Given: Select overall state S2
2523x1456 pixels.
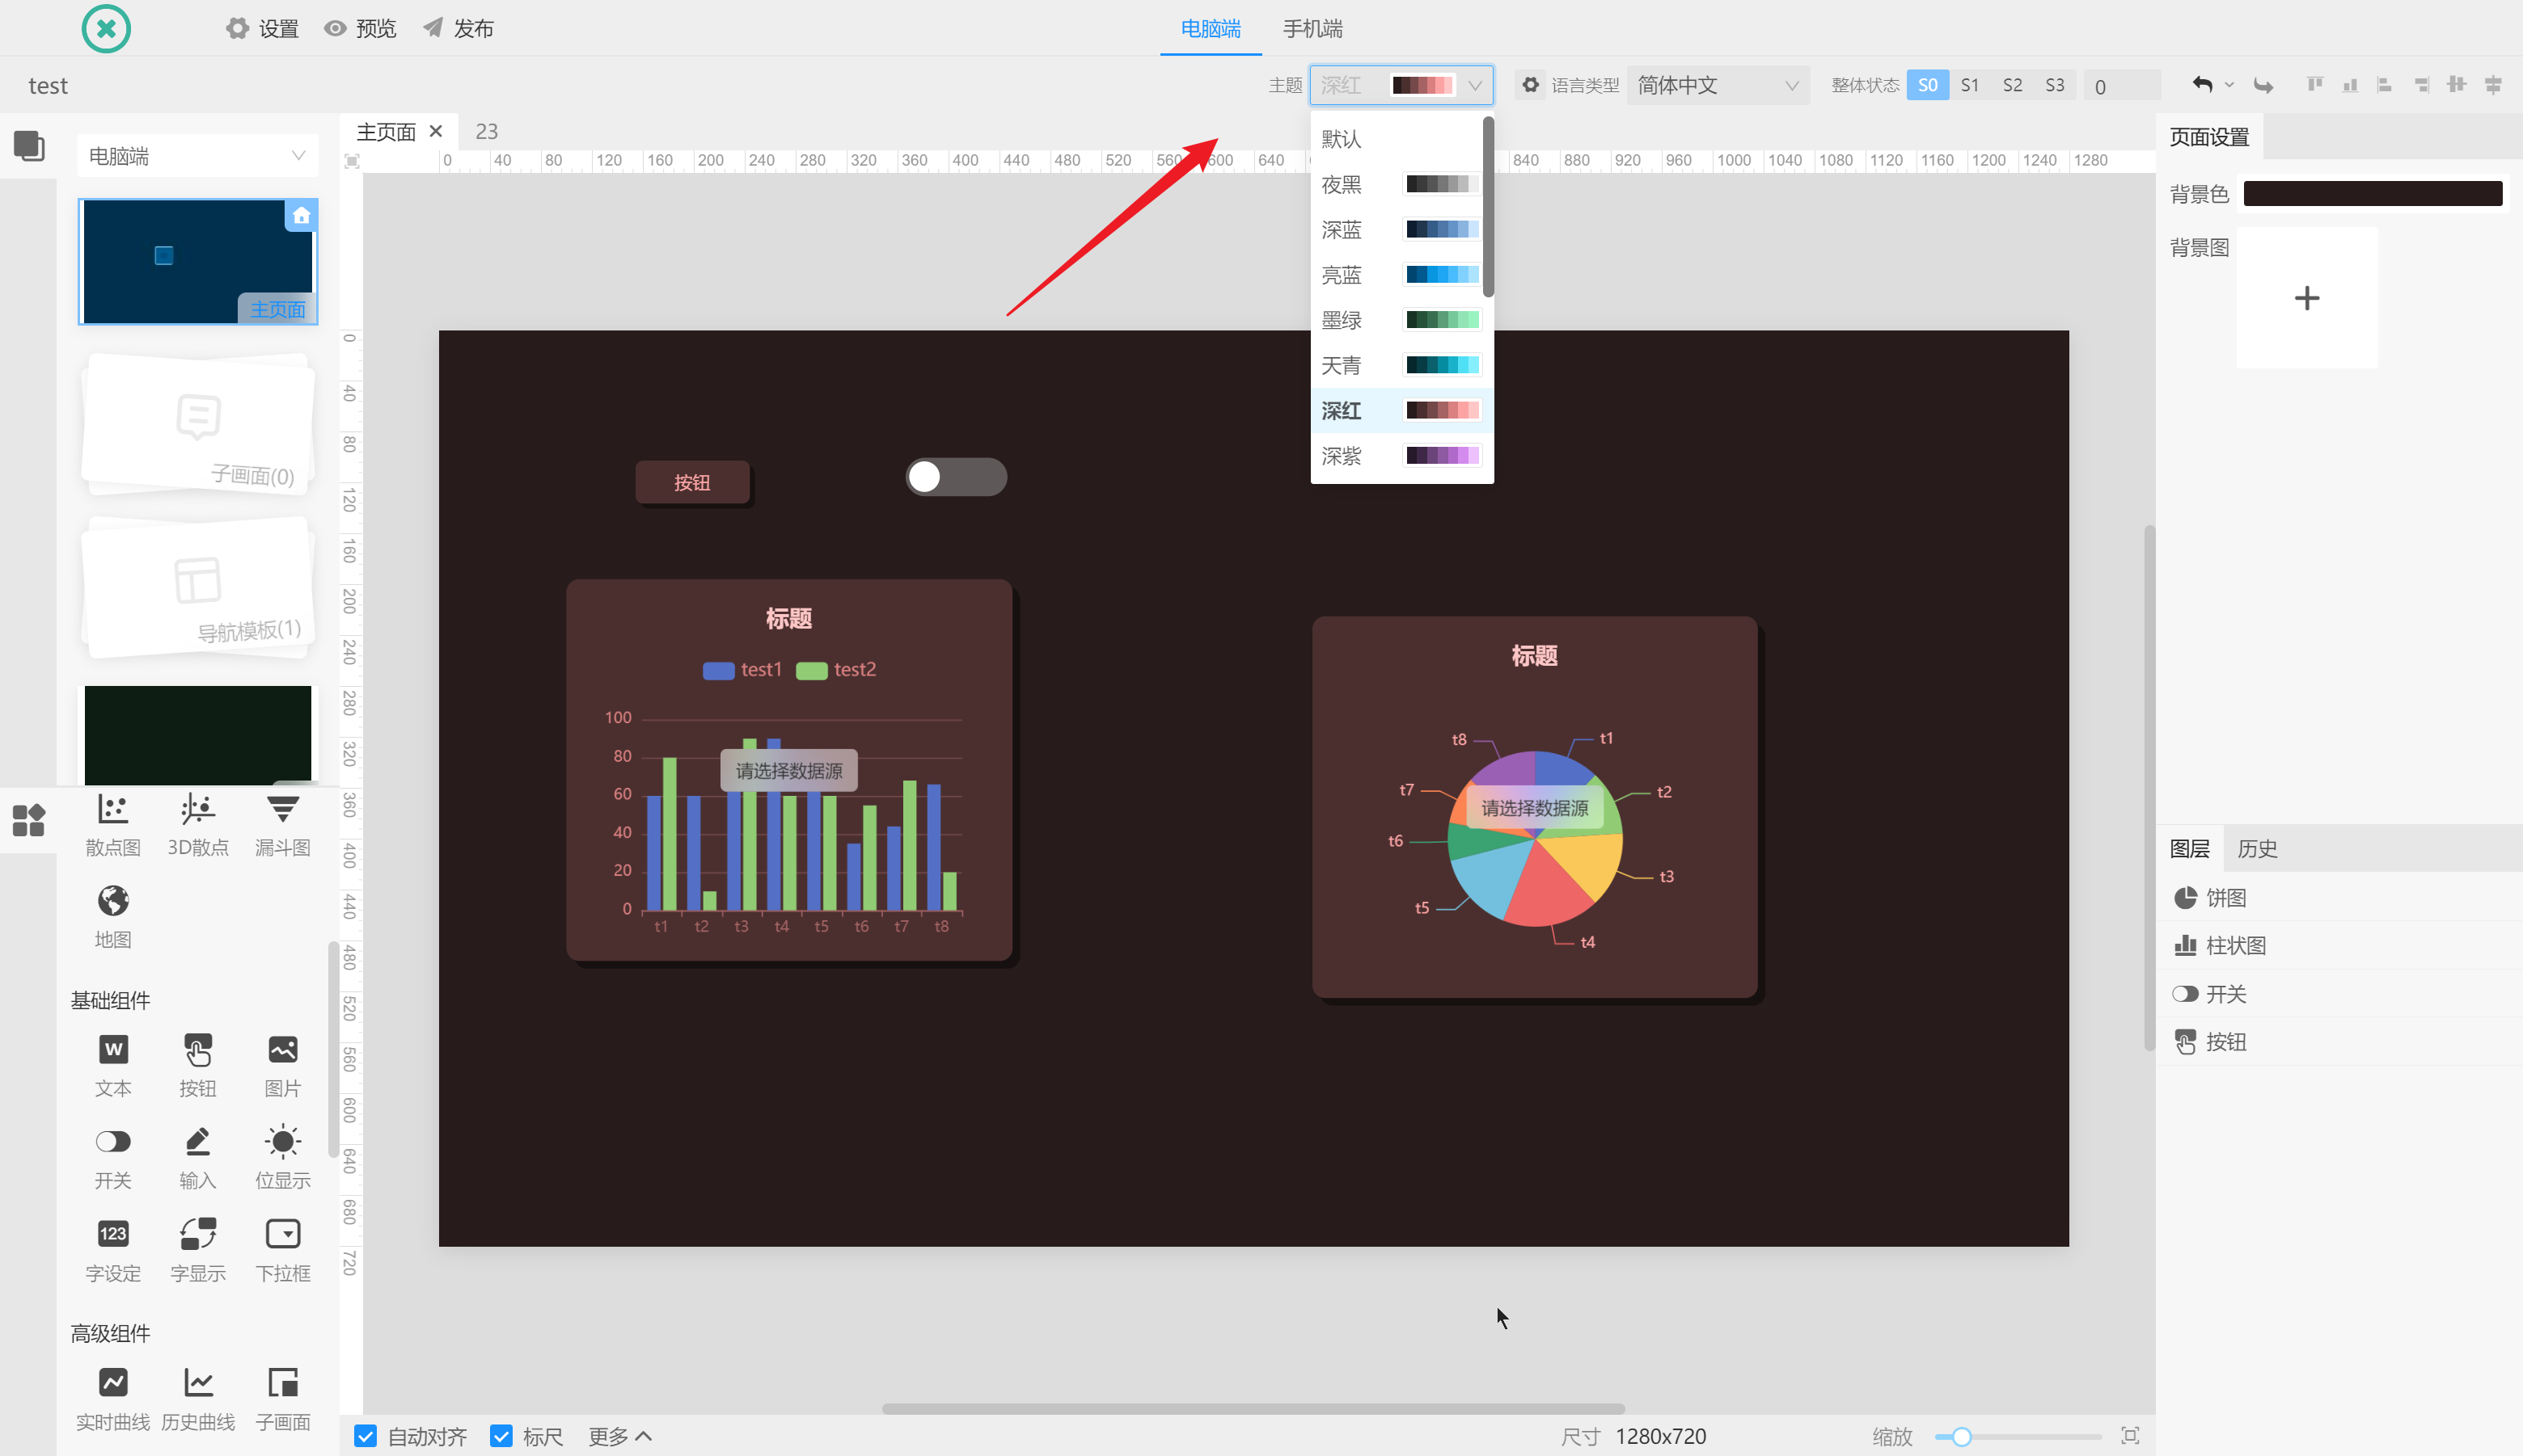Looking at the screenshot, I should pos(2013,85).
